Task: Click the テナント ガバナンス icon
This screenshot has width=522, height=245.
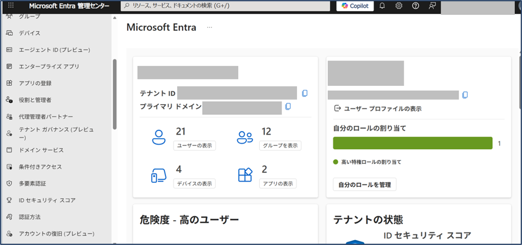Action: click(9, 133)
